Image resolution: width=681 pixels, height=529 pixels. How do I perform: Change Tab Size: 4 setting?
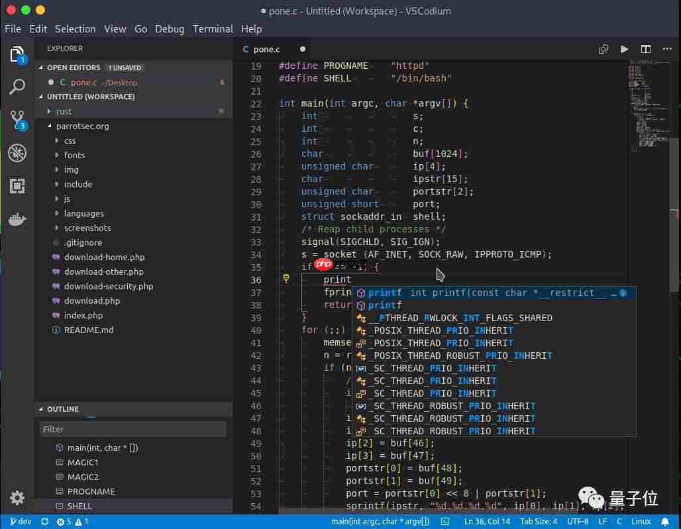(x=539, y=522)
